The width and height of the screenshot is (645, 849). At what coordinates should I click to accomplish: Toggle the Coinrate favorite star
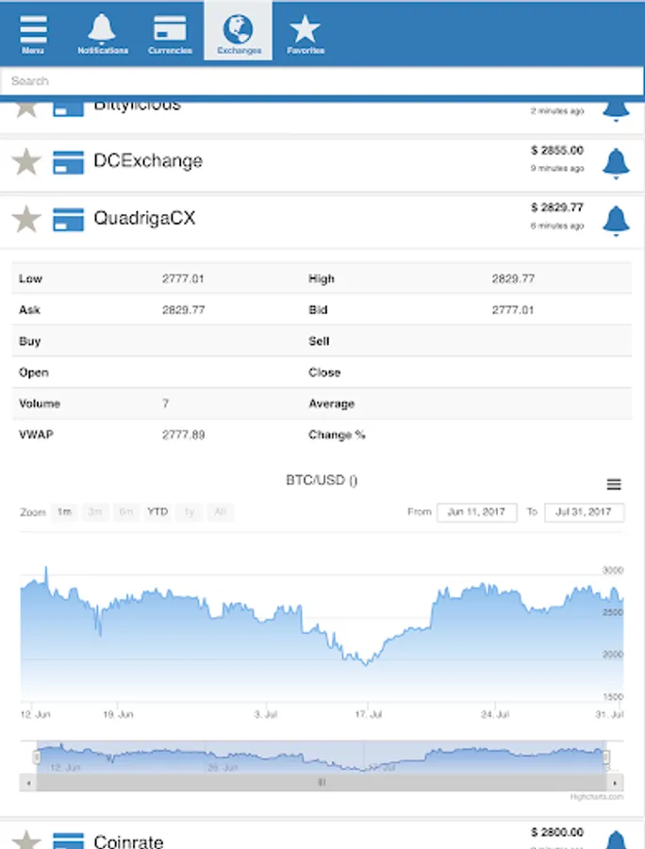(x=26, y=840)
